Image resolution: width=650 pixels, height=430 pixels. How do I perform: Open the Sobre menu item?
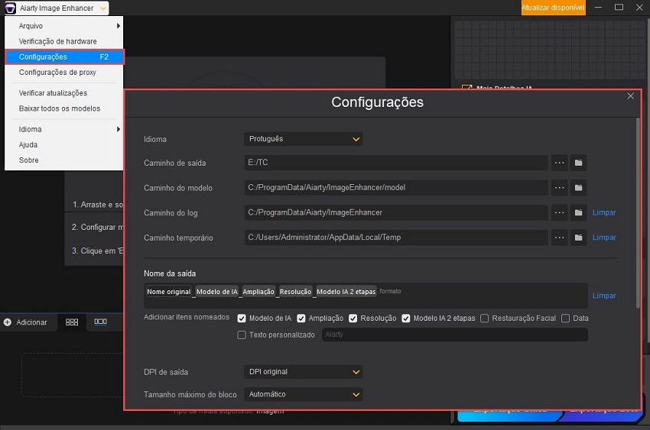point(63,160)
